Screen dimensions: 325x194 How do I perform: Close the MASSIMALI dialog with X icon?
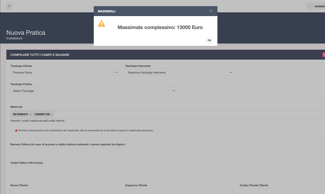tap(211, 11)
